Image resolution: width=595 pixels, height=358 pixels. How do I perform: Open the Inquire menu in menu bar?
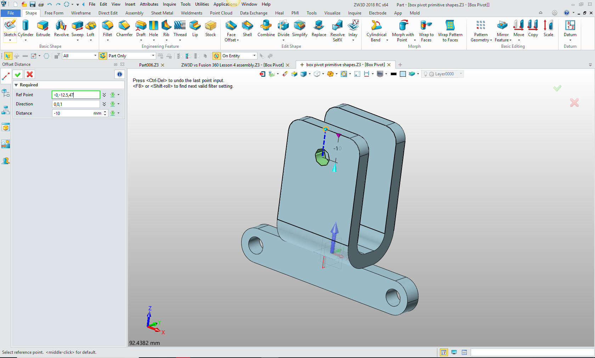[169, 4]
